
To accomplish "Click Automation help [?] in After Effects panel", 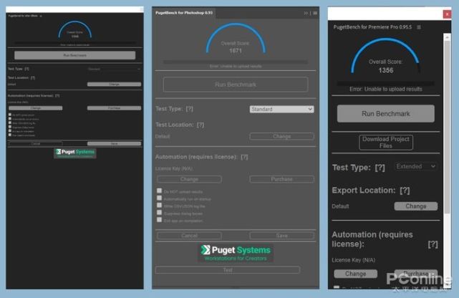I will point(57,96).
